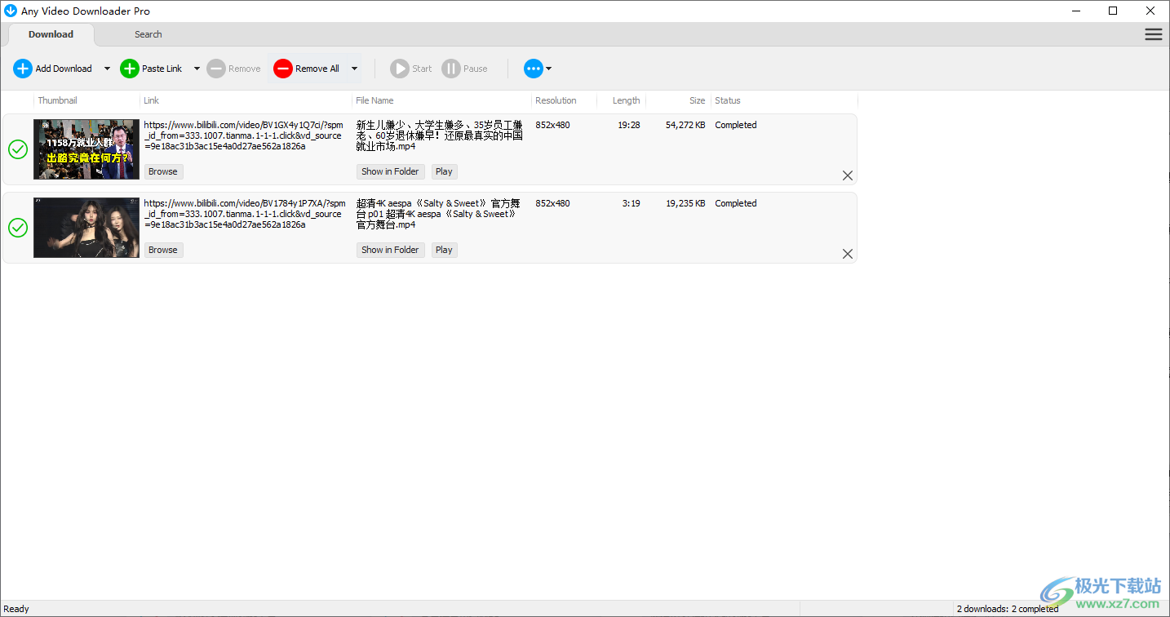
Task: Click the aespa file name text
Action: pyautogui.click(x=438, y=214)
